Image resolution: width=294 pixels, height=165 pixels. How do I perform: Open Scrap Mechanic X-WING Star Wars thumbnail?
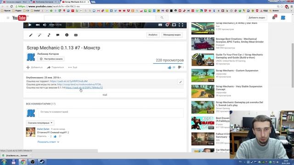[203, 28]
